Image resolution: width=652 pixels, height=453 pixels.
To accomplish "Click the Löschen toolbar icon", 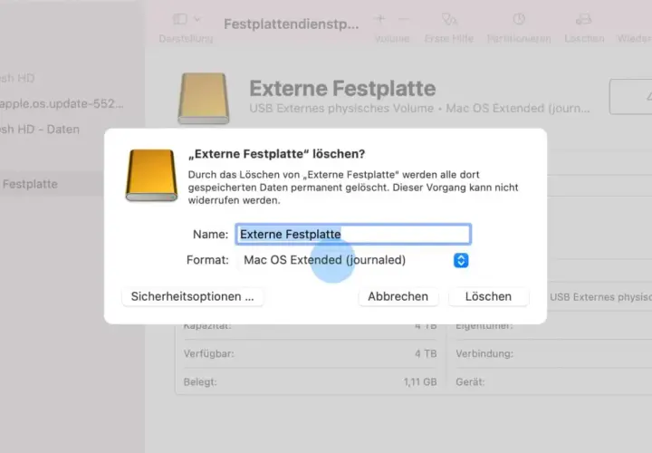I will (x=584, y=19).
